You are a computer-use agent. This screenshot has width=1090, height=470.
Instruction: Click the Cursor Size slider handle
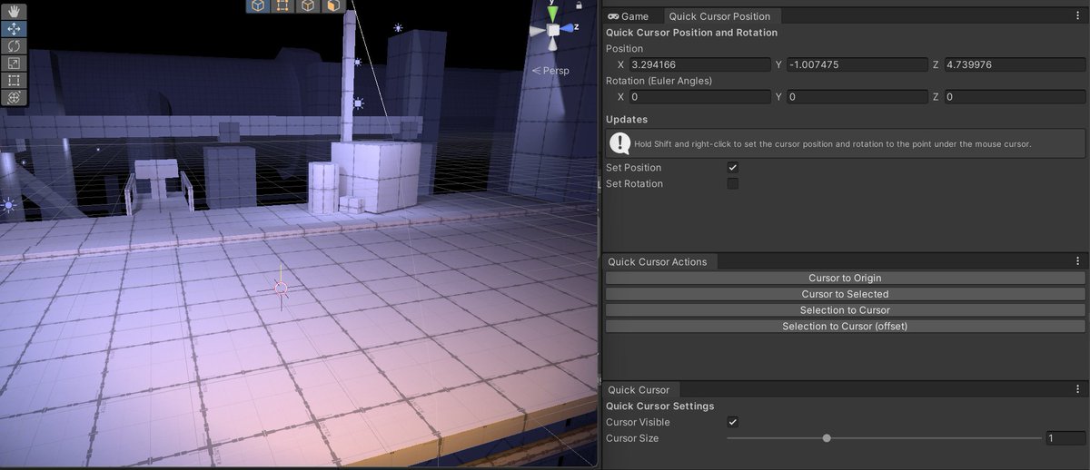pos(827,438)
